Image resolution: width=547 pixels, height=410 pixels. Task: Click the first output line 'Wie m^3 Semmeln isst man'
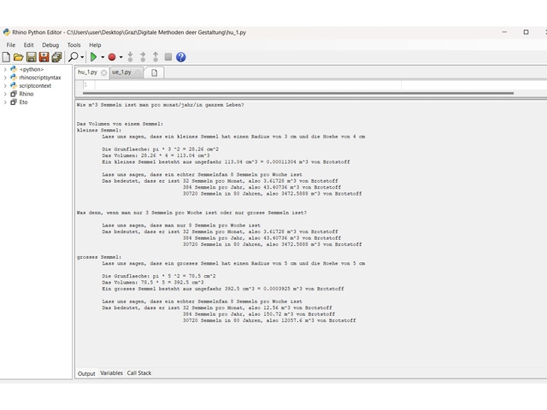(161, 105)
